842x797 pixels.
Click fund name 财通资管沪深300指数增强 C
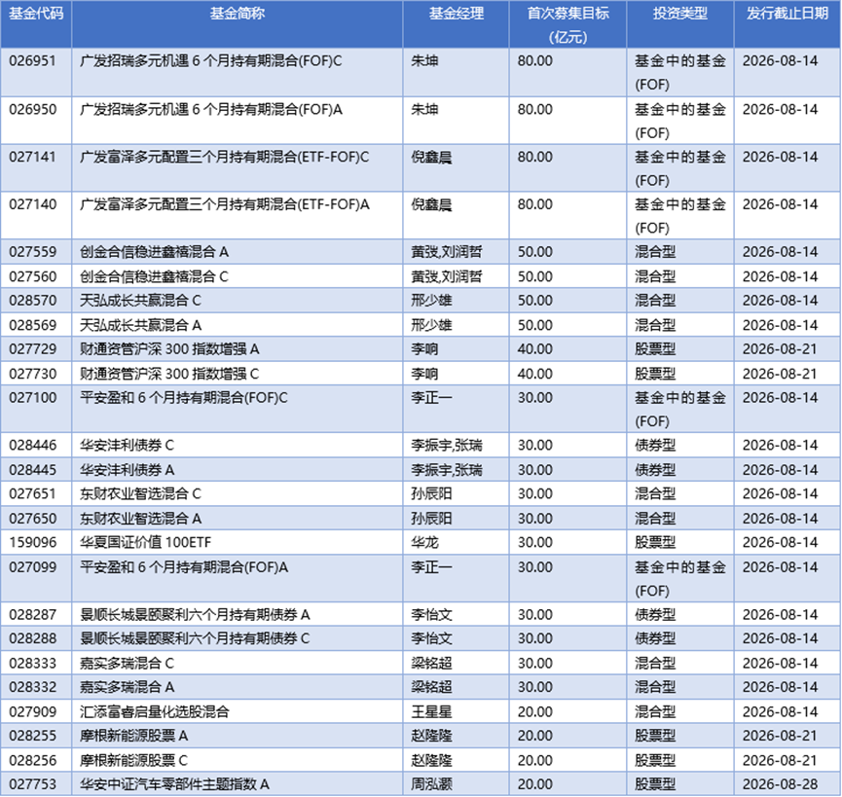pos(169,374)
